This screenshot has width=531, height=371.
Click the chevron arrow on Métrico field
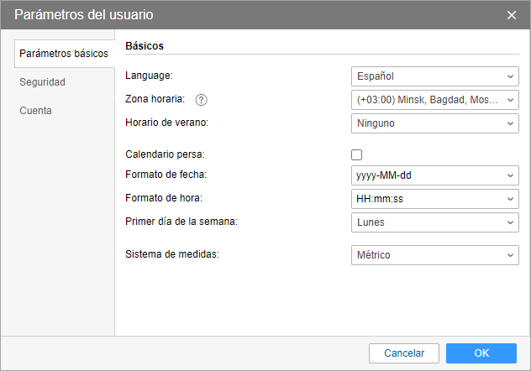click(x=511, y=255)
